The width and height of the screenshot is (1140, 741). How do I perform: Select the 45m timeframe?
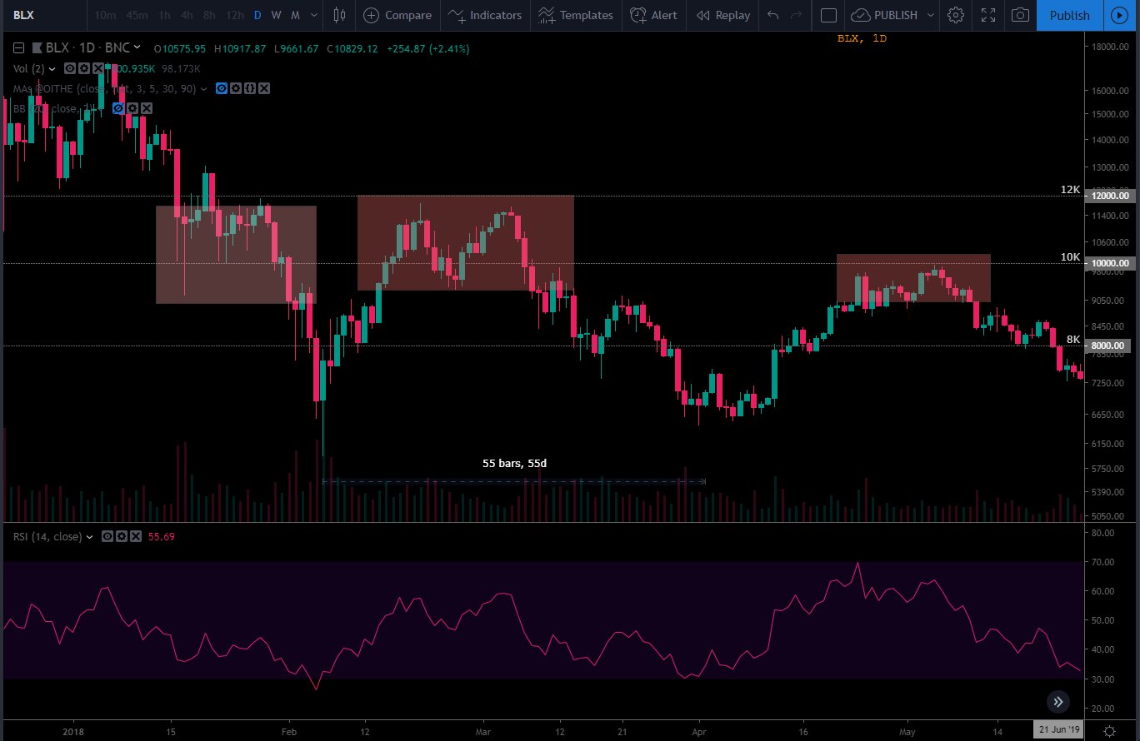click(137, 15)
